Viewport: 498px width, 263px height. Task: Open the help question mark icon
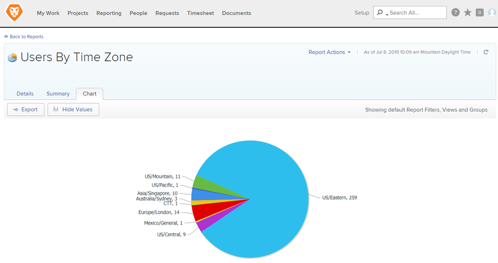(x=456, y=12)
